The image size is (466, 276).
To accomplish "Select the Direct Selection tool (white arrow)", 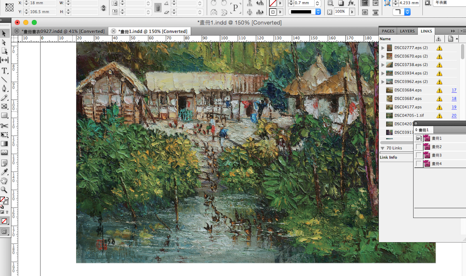I will click(x=4, y=42).
